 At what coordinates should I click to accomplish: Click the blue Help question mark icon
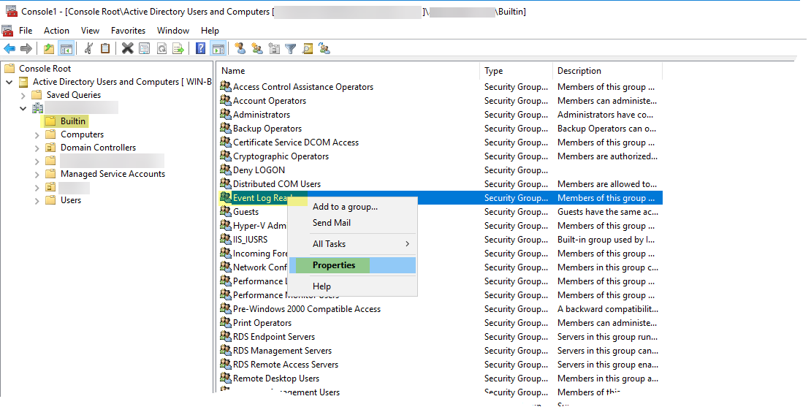200,49
